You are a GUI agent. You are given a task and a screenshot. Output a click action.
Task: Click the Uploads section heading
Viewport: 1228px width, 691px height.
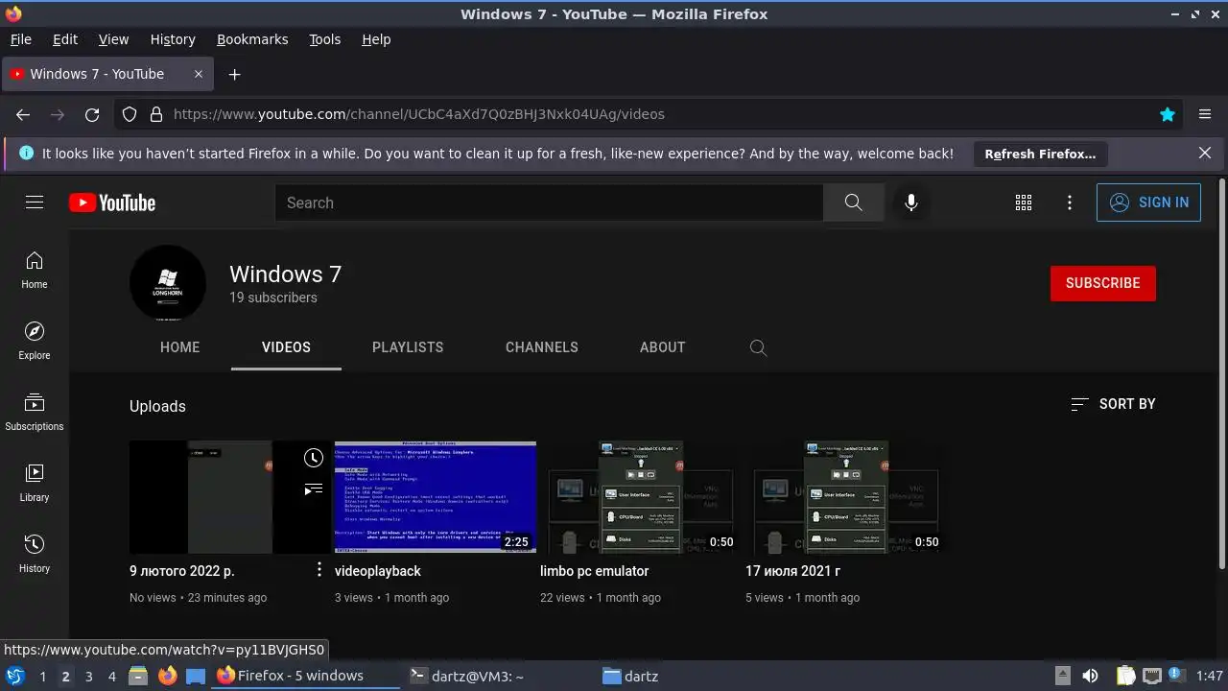[157, 406]
